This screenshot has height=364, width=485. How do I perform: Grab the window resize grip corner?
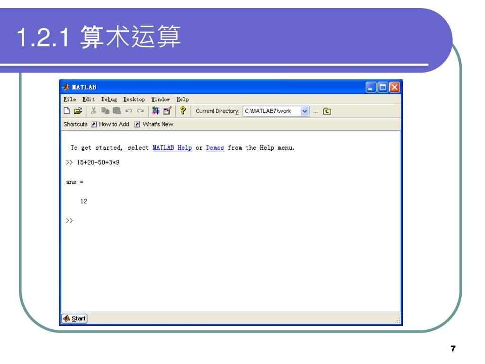pos(397,321)
